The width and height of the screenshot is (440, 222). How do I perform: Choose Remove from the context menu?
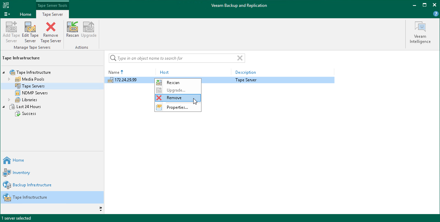pos(174,98)
